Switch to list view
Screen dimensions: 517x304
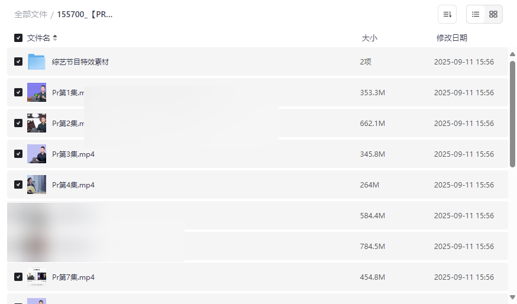[x=476, y=14]
